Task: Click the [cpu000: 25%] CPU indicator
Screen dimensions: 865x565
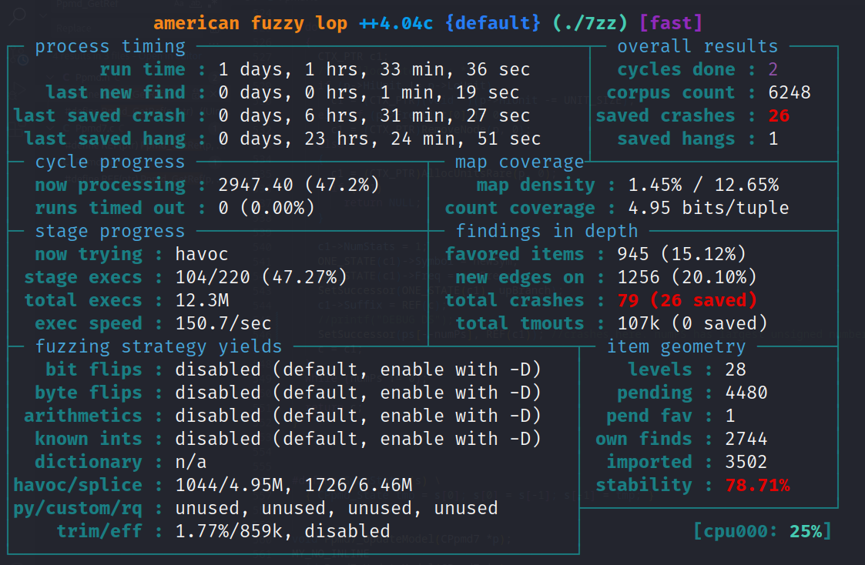Action: click(x=762, y=530)
